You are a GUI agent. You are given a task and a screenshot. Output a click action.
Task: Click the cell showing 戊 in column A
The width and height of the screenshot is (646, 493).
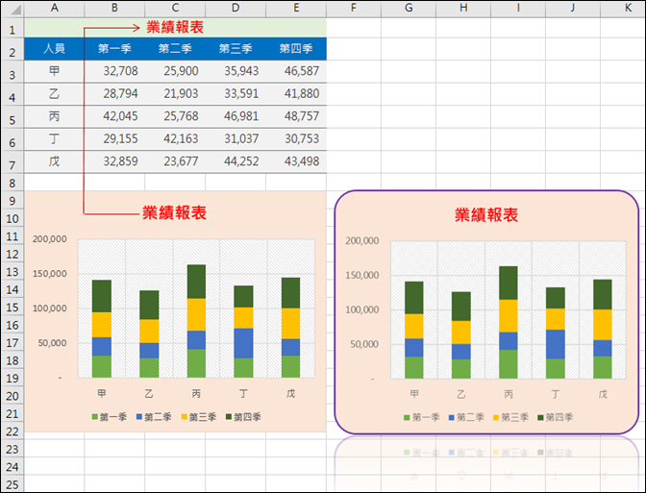[55, 161]
